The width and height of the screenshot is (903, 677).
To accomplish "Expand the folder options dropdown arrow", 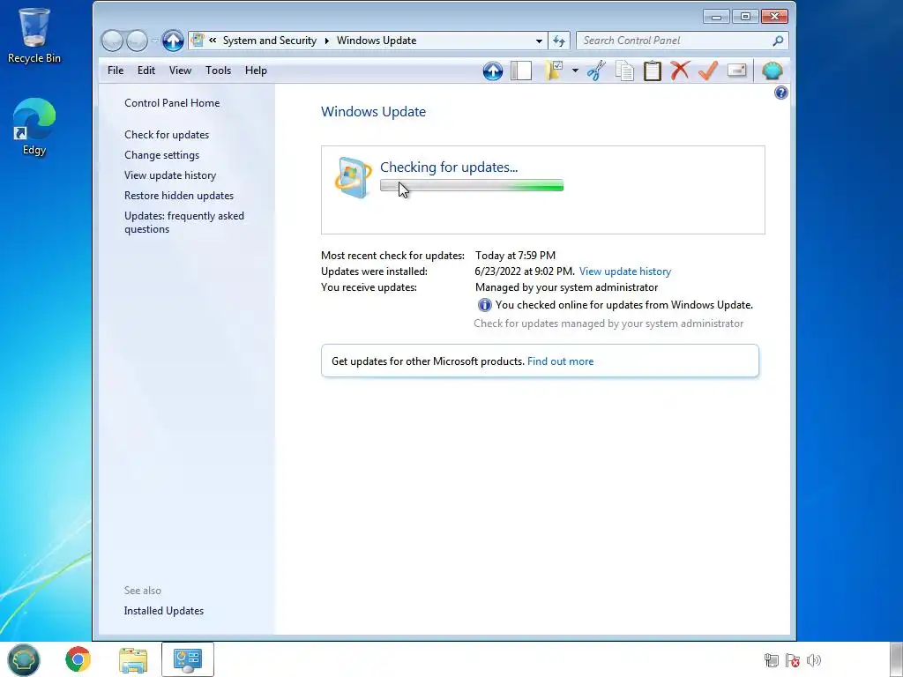I will (575, 71).
